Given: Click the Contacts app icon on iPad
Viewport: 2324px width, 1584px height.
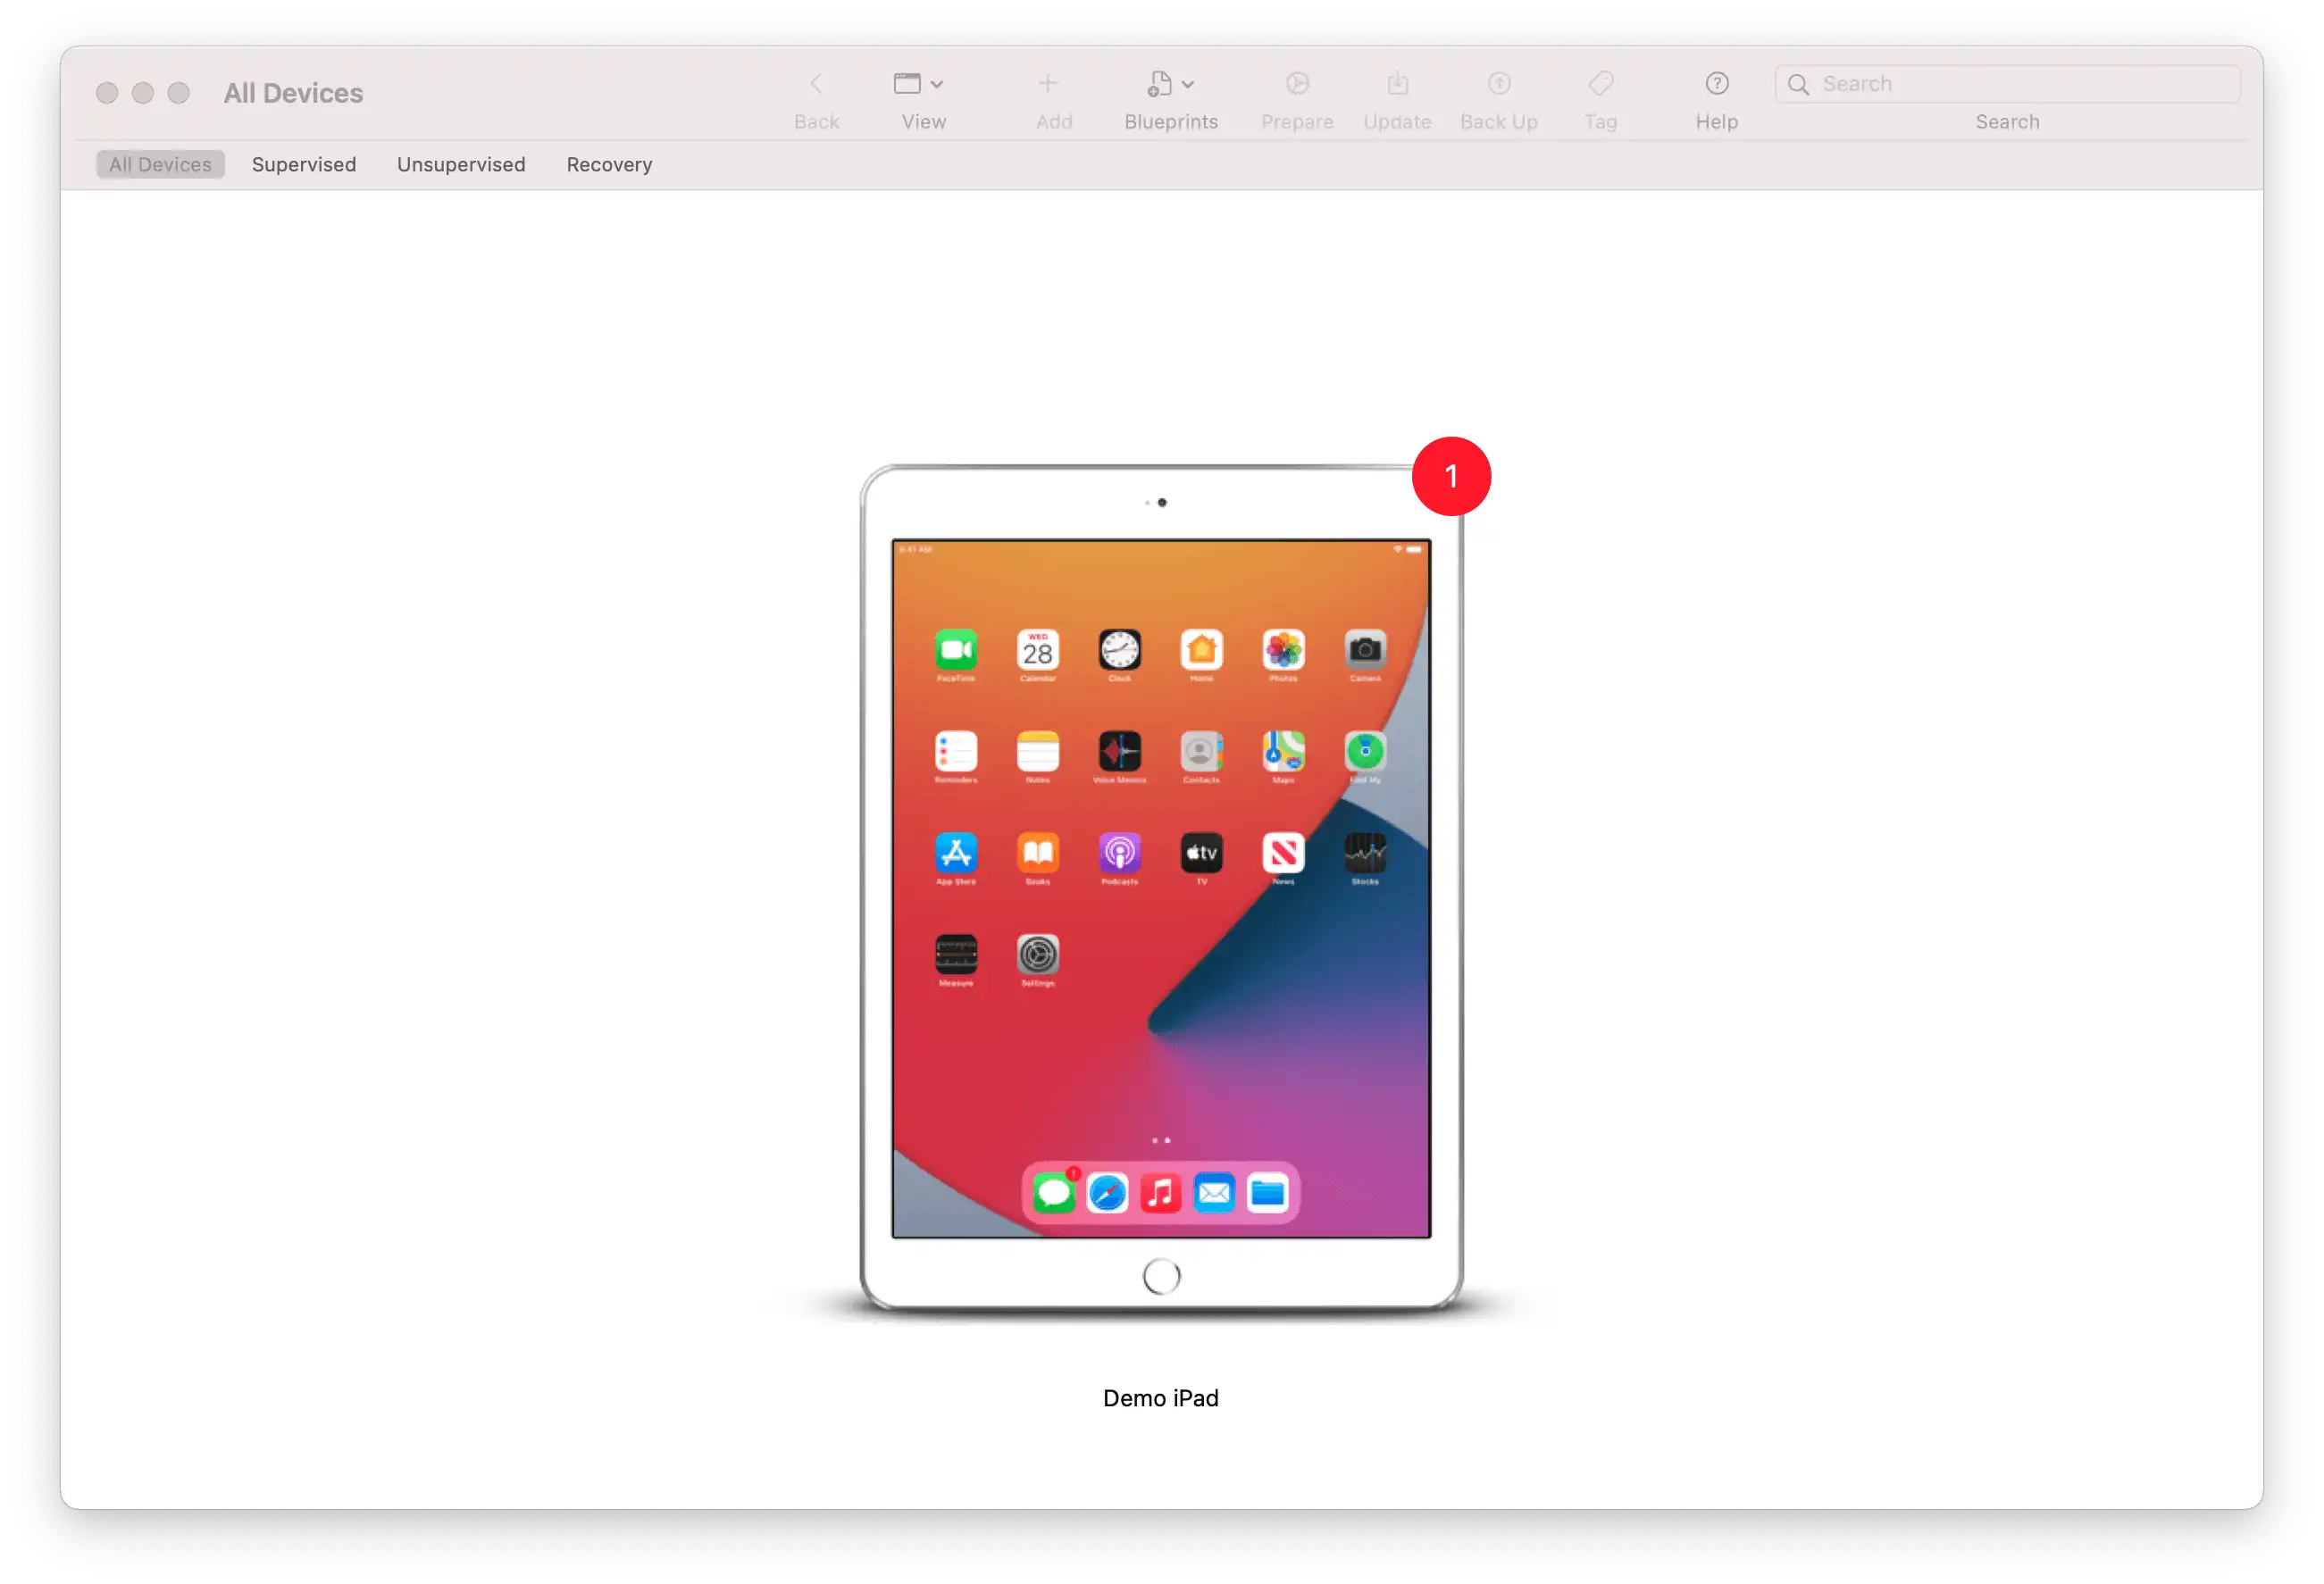Looking at the screenshot, I should [1201, 751].
